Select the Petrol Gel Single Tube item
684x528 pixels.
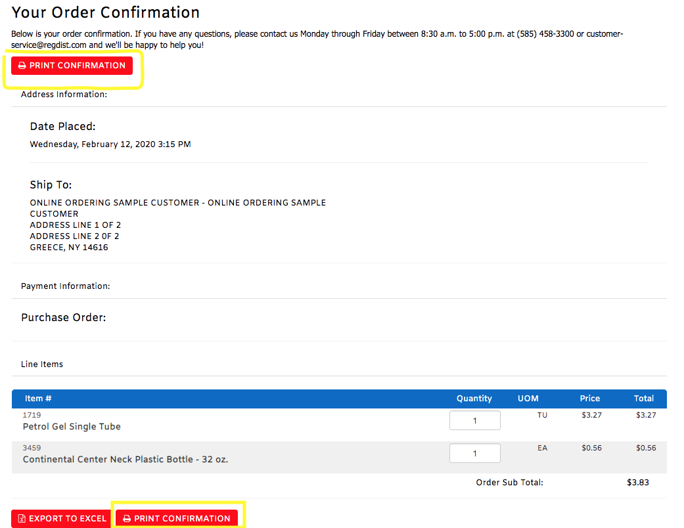(x=71, y=426)
